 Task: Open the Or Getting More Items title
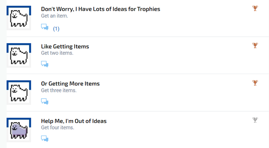[70, 84]
